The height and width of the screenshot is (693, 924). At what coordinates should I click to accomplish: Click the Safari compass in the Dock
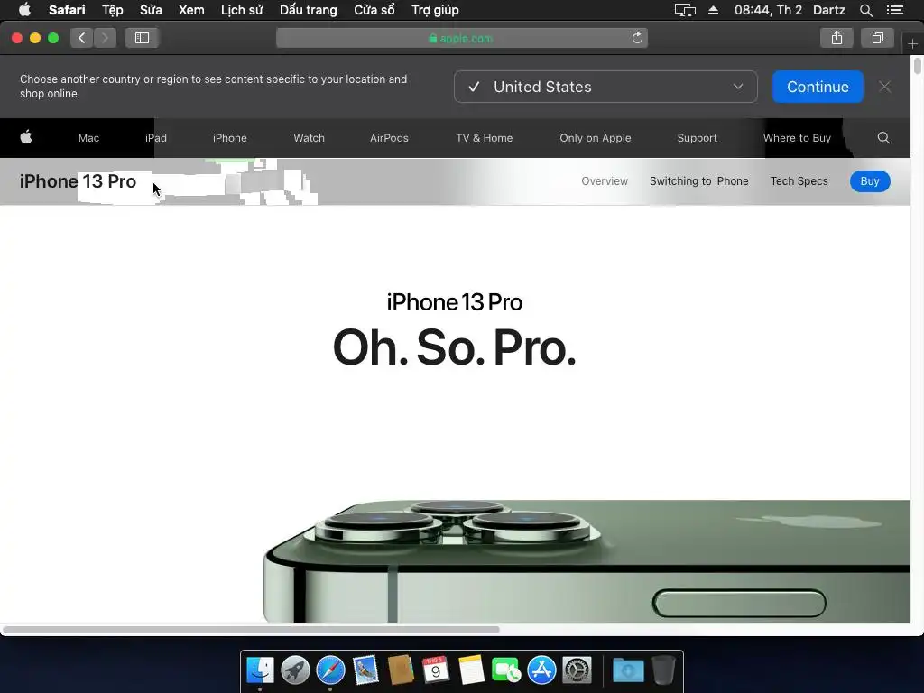330,670
